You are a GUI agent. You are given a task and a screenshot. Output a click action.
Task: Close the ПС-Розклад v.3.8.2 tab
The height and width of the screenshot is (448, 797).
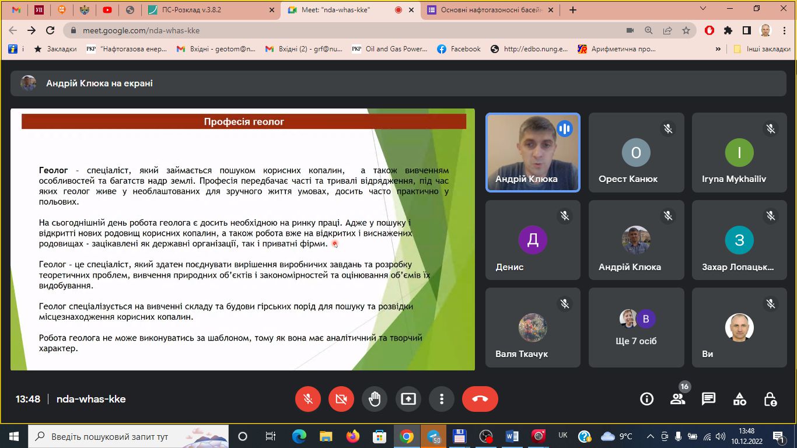[271, 10]
